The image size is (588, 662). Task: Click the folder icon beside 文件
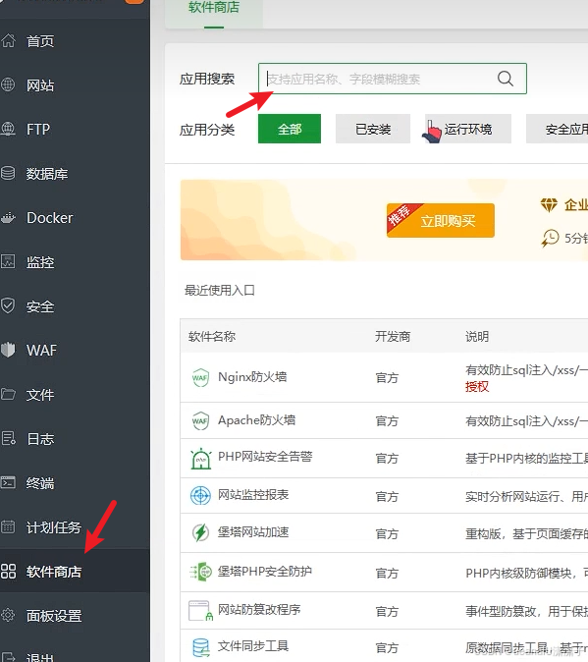tap(8, 394)
